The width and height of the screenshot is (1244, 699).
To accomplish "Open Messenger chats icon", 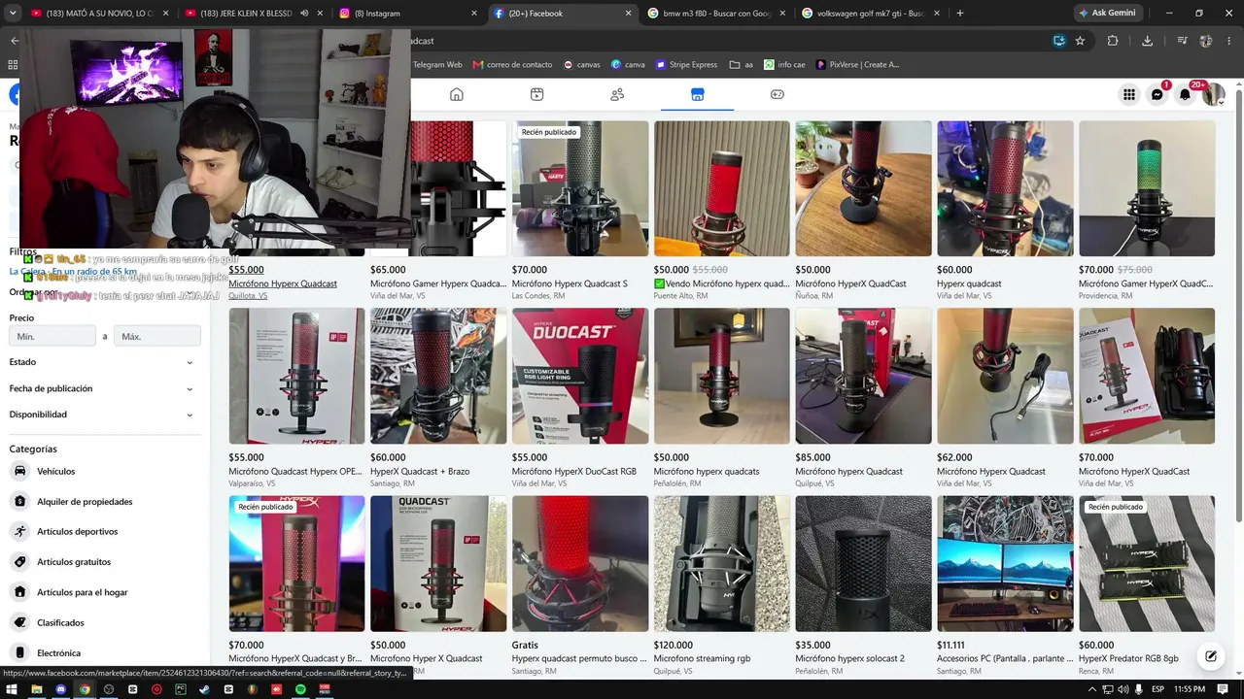I will point(1157,94).
